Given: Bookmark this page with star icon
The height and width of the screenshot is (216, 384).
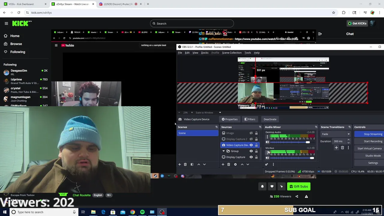Looking at the screenshot, I should coord(333,13).
